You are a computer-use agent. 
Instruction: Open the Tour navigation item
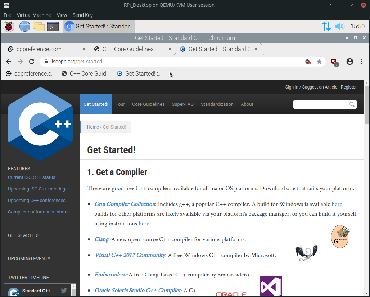(120, 104)
